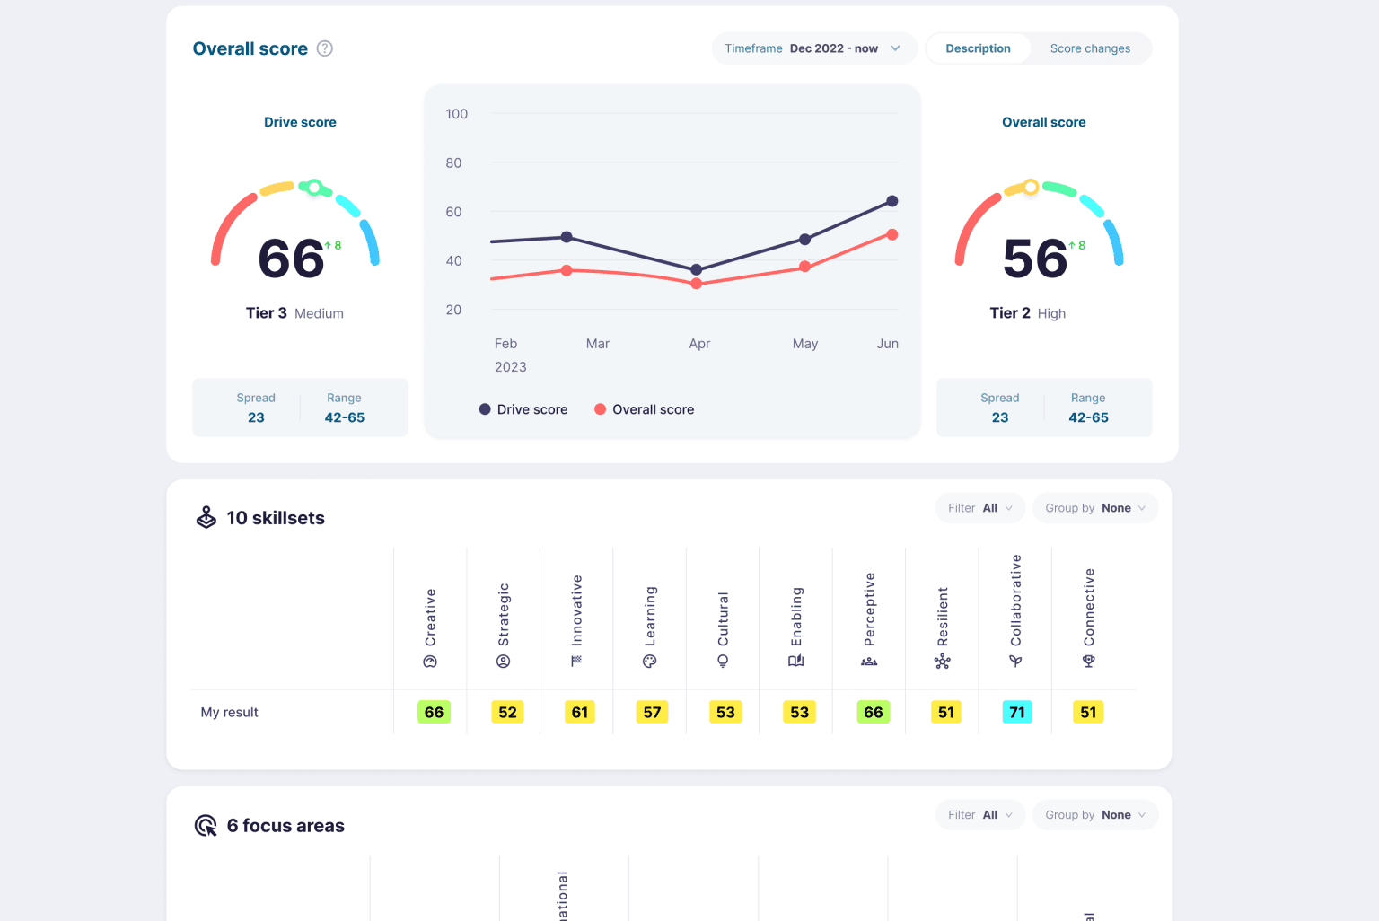Viewport: 1379px width, 921px height.
Task: Click the Drive score Mar data point
Action: pyautogui.click(x=567, y=237)
